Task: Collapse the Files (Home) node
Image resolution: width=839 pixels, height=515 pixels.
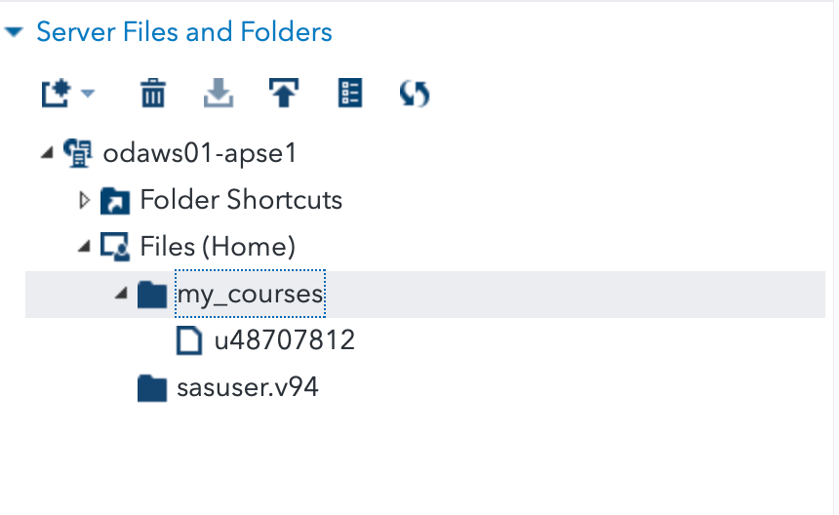Action: point(84,247)
